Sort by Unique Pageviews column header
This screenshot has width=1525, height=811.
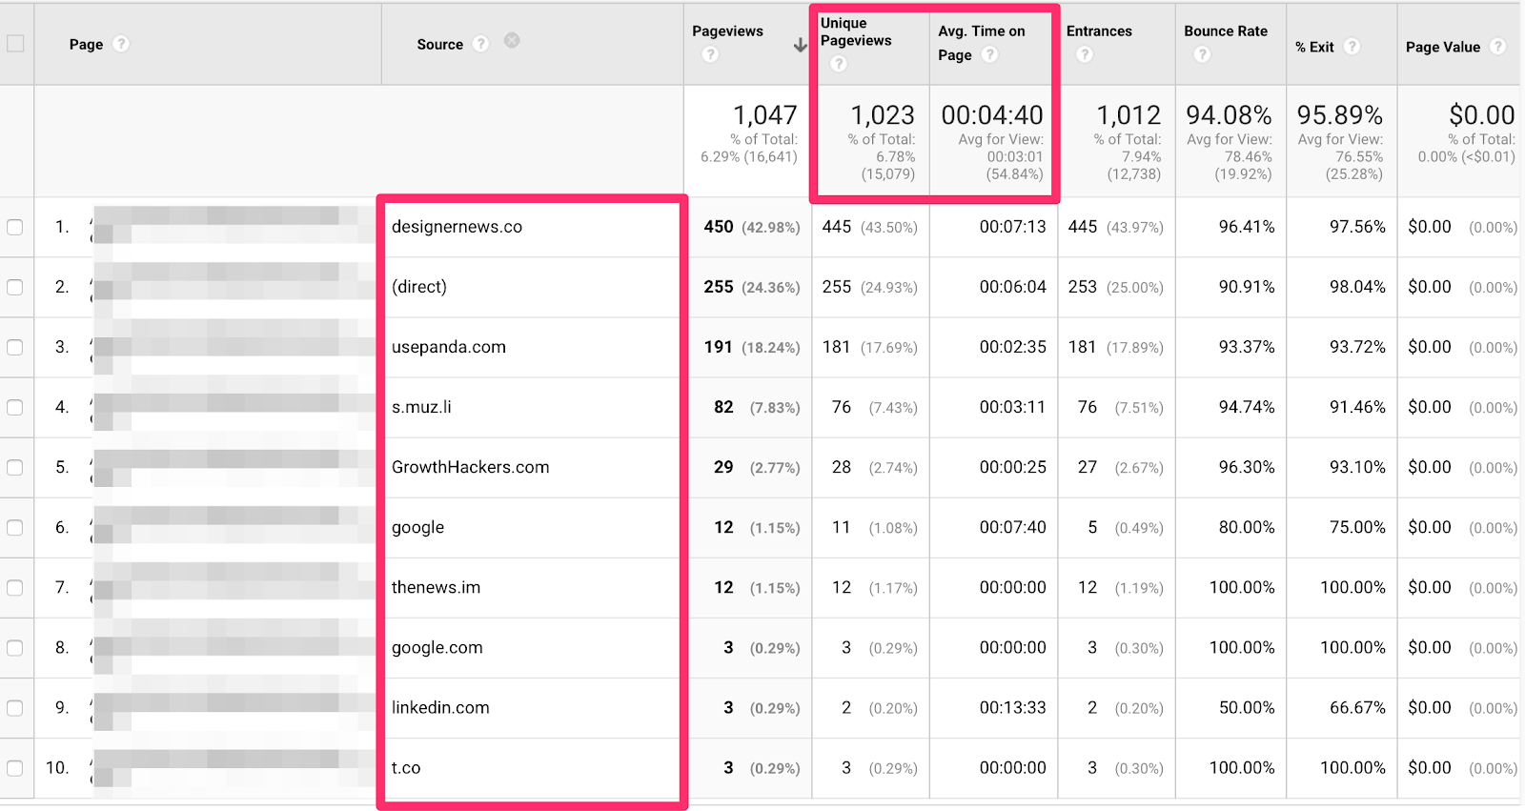tap(856, 31)
